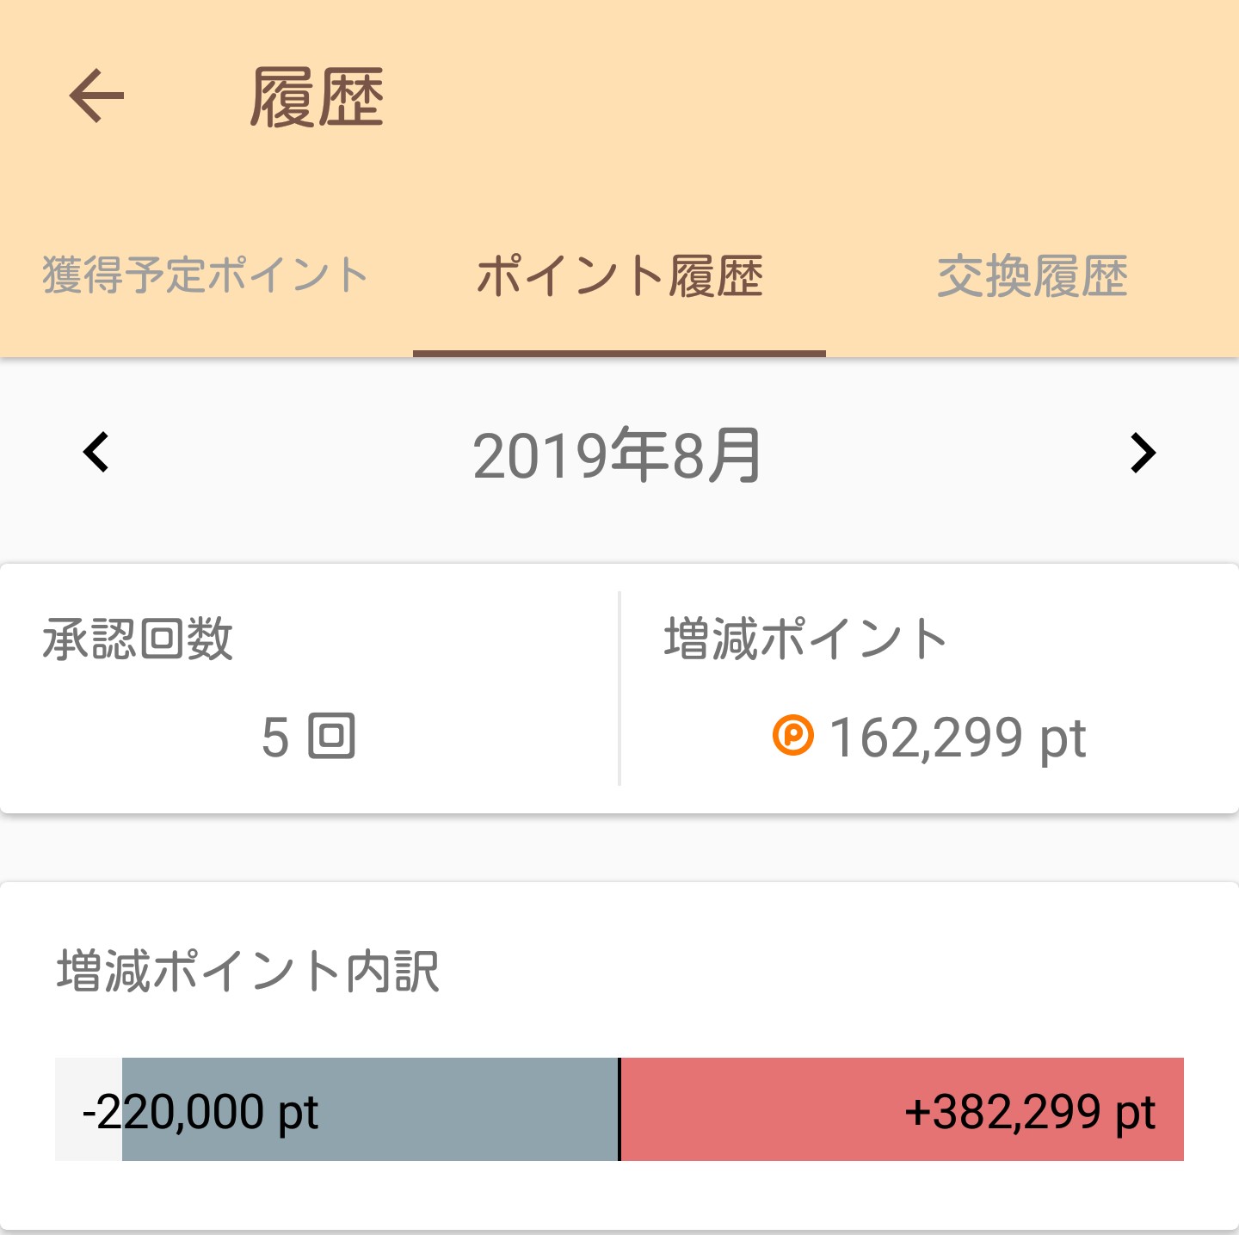Image resolution: width=1239 pixels, height=1235 pixels.
Task: Tap the -220,000 pt text label
Action: 200,1112
